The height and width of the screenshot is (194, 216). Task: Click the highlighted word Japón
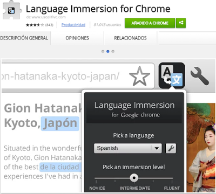coord(60,123)
